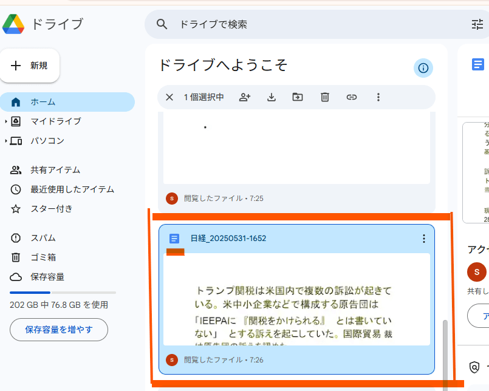Click the storage usage progress bar
The width and height of the screenshot is (489, 391).
pyautogui.click(x=63, y=293)
